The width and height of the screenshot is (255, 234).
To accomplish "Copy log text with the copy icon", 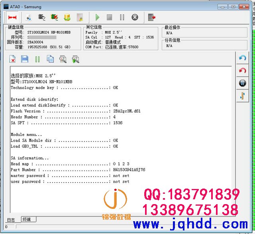I will [50, 59].
